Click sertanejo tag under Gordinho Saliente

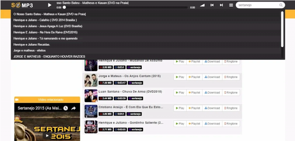[x=135, y=130]
